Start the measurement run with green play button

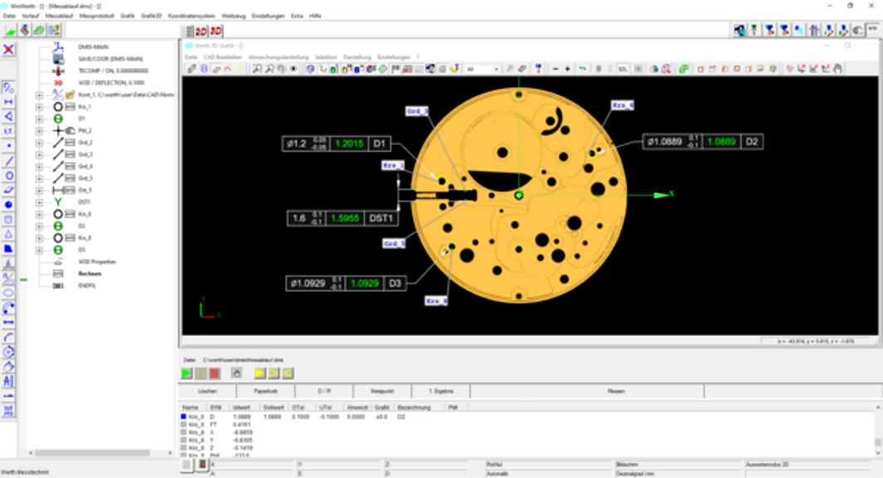187,373
